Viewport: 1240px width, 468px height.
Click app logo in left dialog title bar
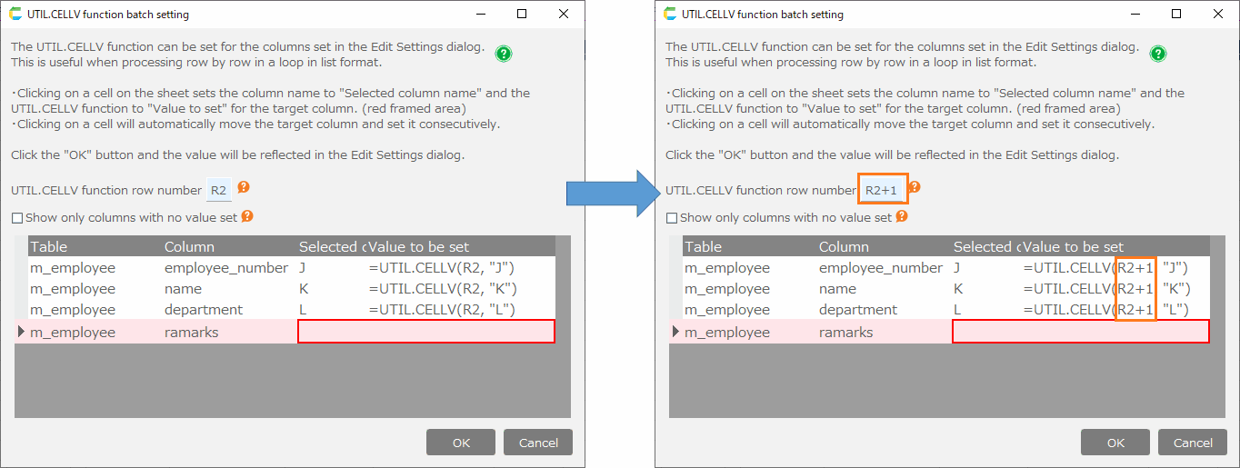pos(16,14)
